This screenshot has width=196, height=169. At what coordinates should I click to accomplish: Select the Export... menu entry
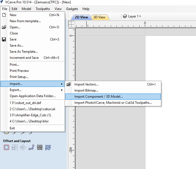32,90
